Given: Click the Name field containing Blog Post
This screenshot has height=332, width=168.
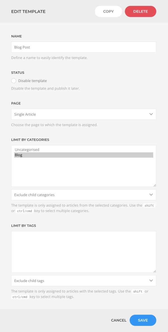Looking at the screenshot, I should tap(83, 47).
